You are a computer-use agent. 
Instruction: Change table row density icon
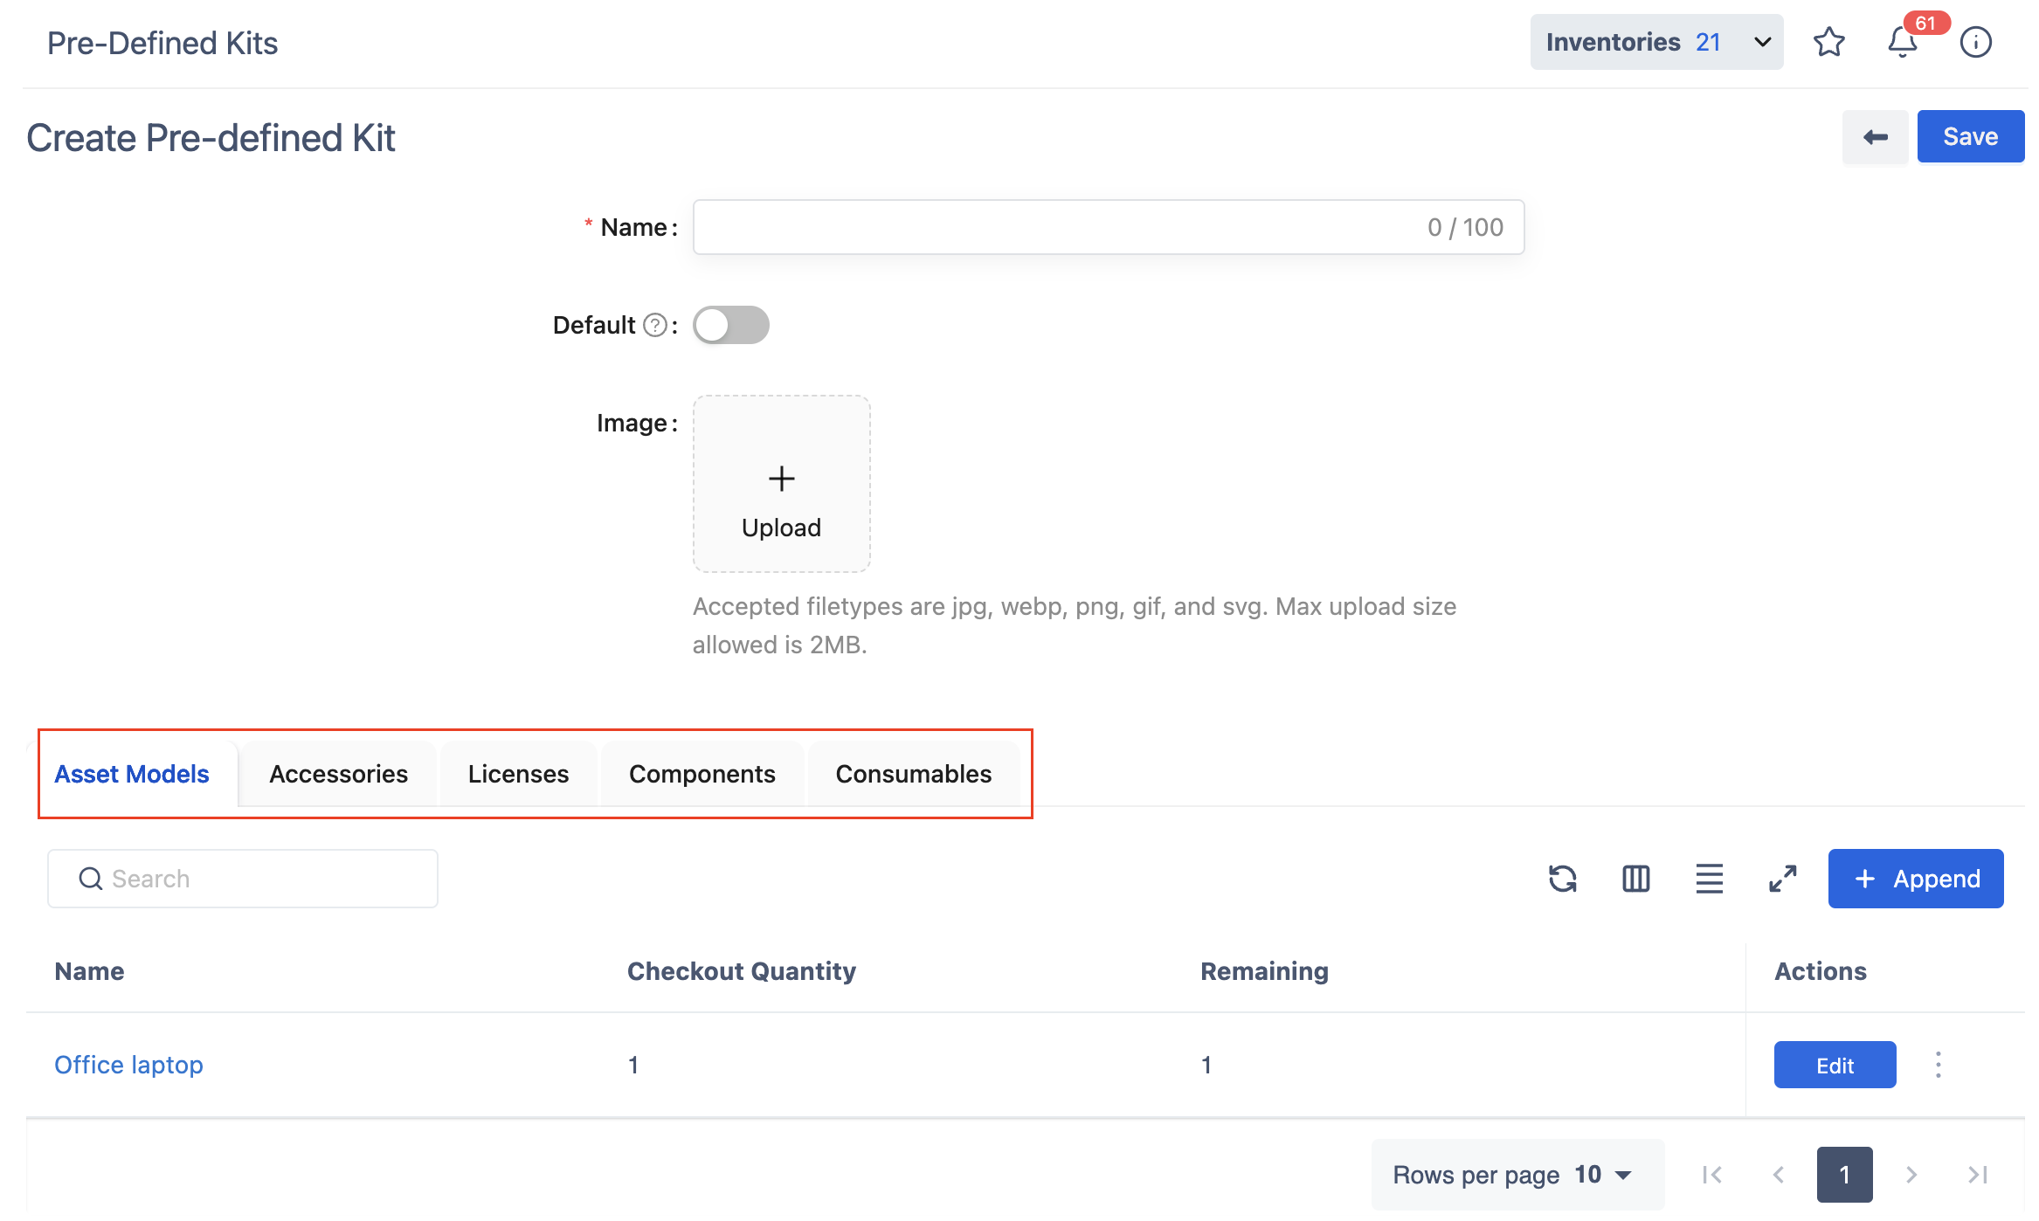1709,879
